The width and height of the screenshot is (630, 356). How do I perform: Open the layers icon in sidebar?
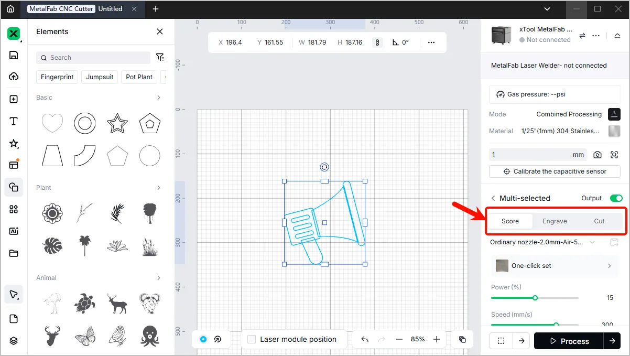14,341
